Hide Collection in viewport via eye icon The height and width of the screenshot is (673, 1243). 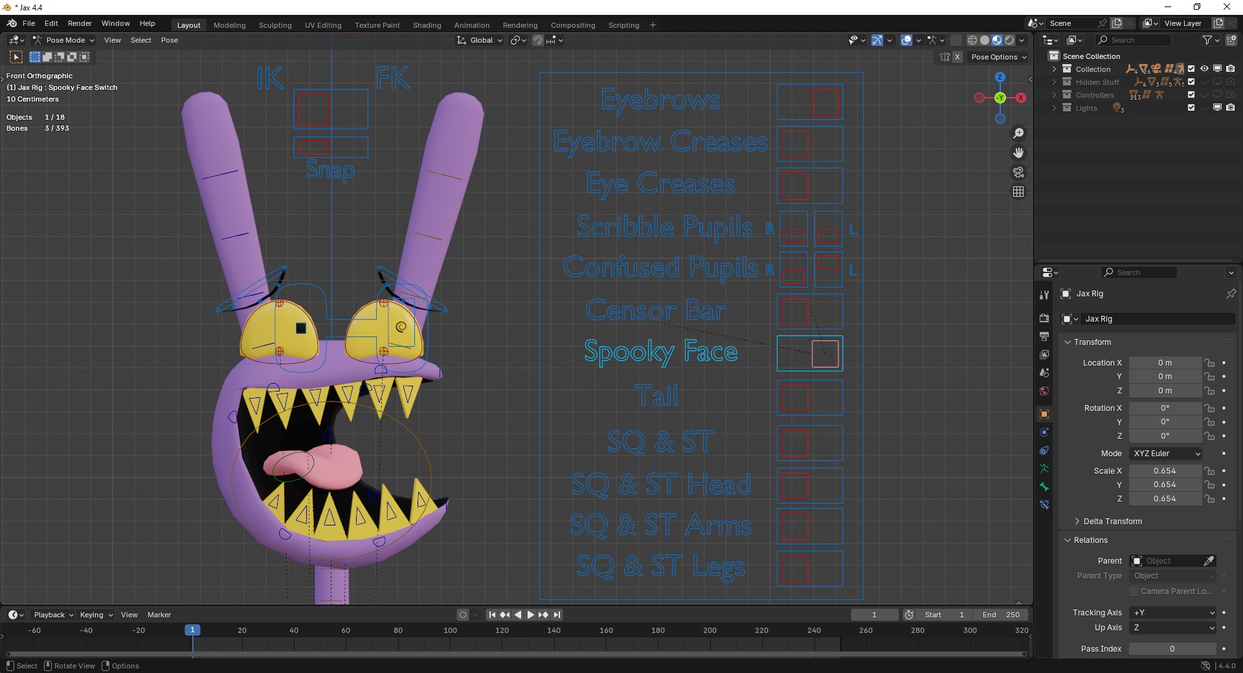click(1204, 69)
